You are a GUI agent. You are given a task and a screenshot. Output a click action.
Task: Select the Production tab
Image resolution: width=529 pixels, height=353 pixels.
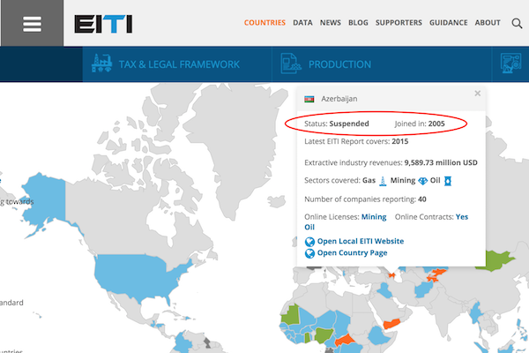click(382, 64)
